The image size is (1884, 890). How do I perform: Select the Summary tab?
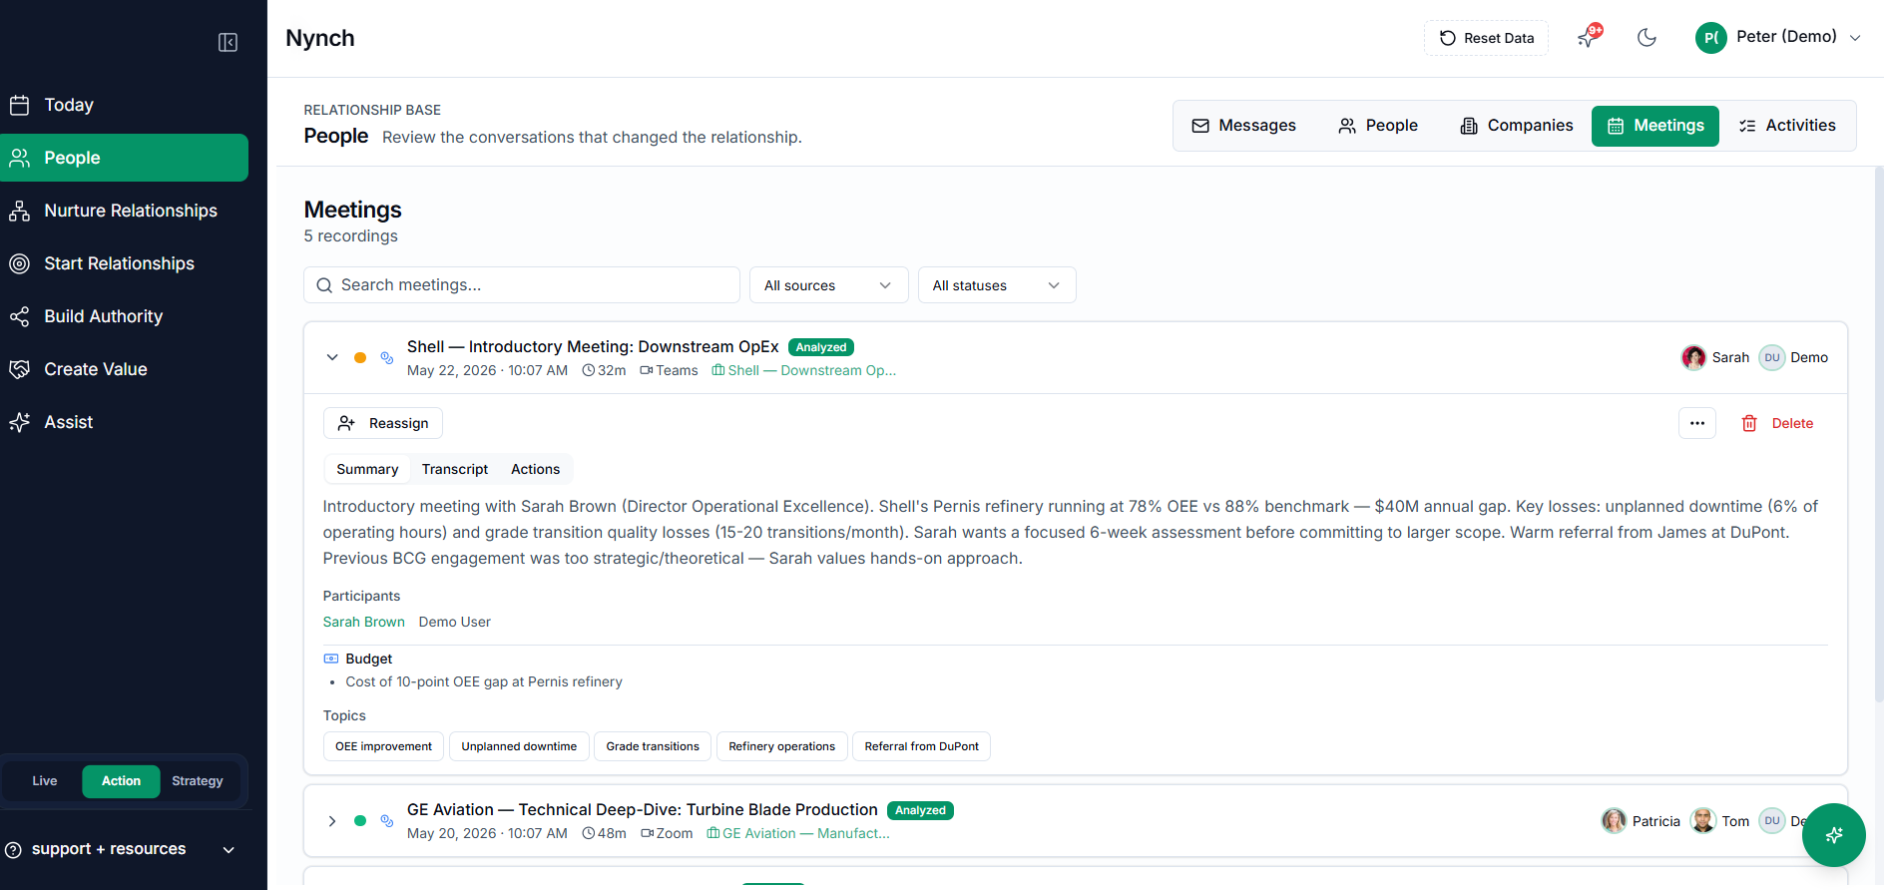[x=367, y=469]
